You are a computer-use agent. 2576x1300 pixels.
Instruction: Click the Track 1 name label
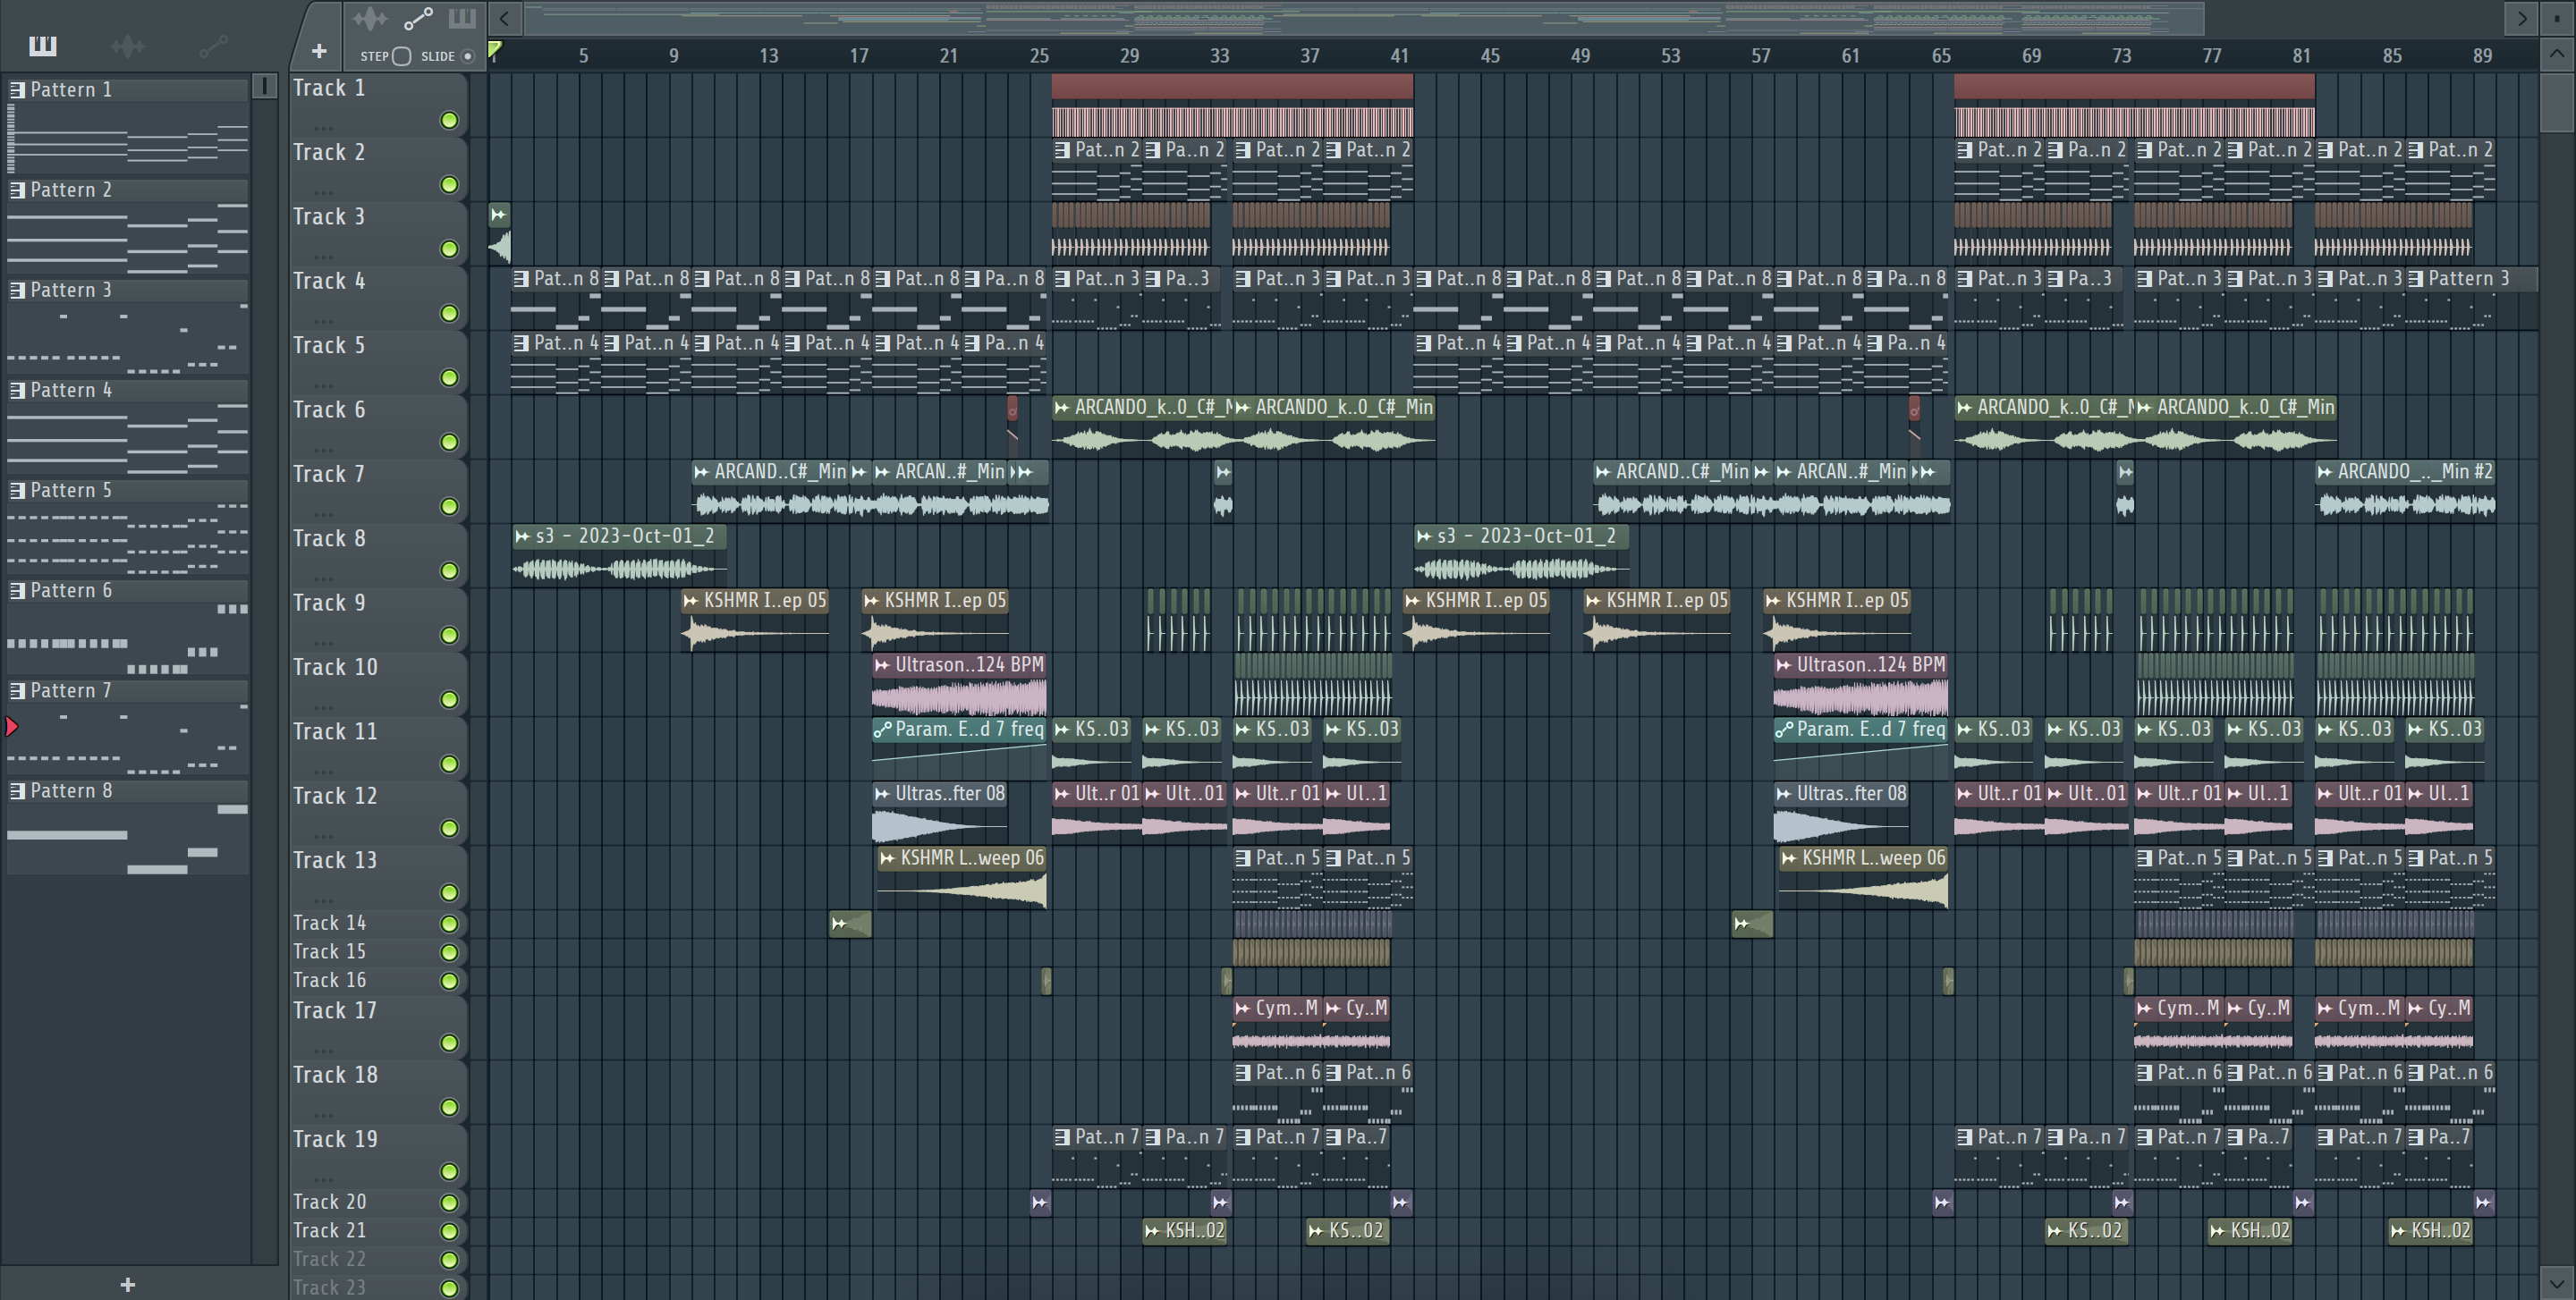click(329, 88)
